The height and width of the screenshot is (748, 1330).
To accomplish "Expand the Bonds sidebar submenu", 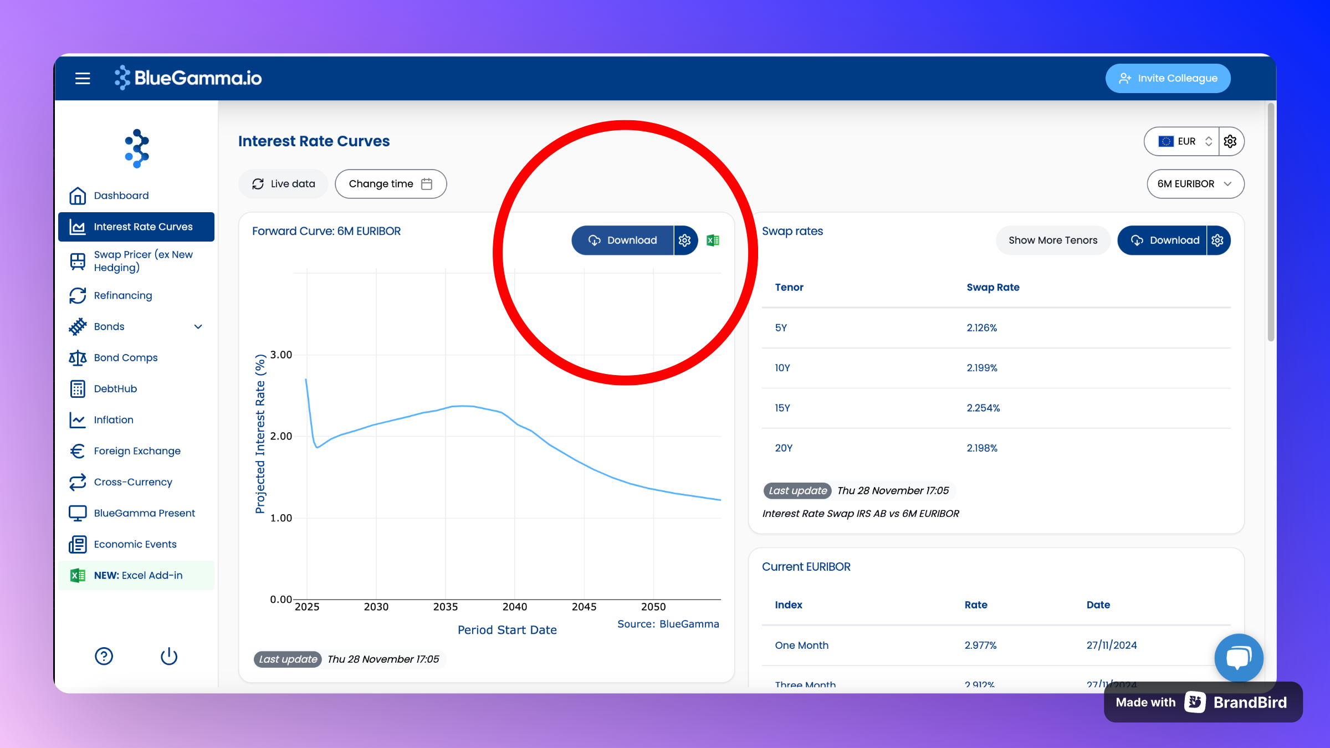I will [x=198, y=326].
